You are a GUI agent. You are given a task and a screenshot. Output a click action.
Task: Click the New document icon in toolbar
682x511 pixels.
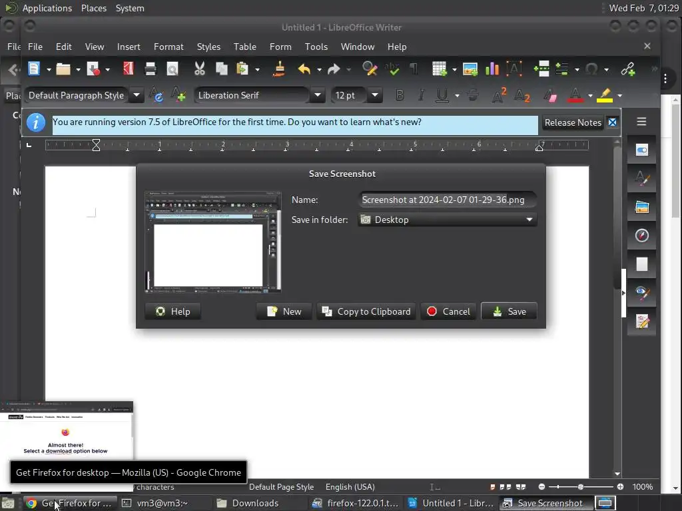(x=34, y=69)
